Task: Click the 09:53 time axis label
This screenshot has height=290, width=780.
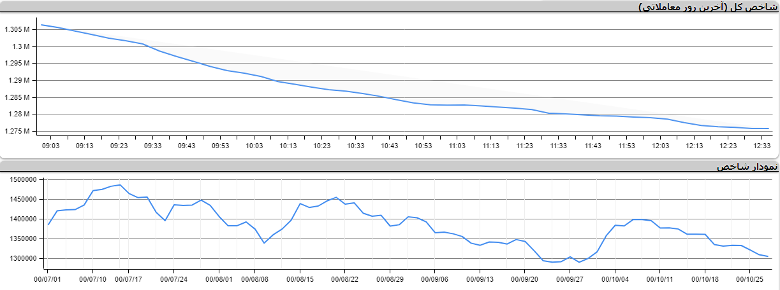Action: [220, 146]
